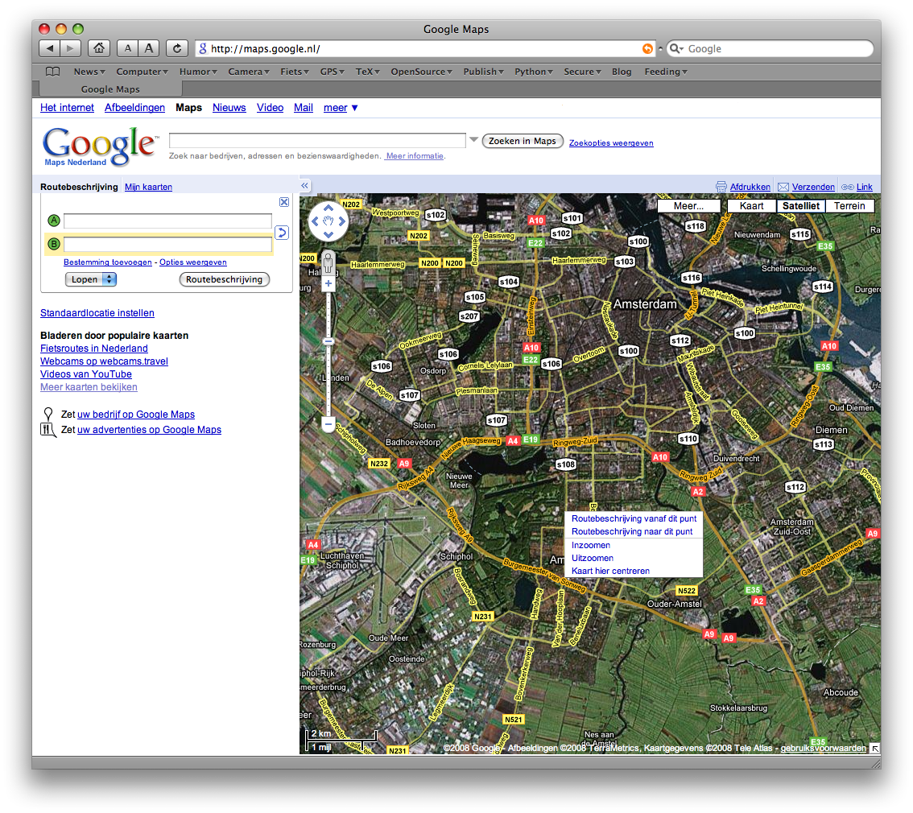Click the Zoeken in Maps button
Viewport: 913px width, 813px height.
pos(523,141)
